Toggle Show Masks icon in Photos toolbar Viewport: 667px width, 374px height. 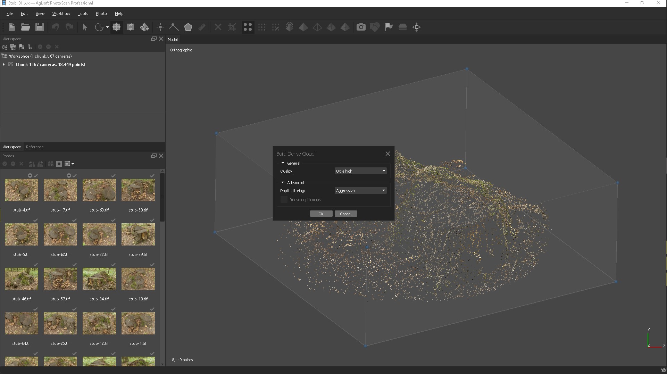(59, 164)
